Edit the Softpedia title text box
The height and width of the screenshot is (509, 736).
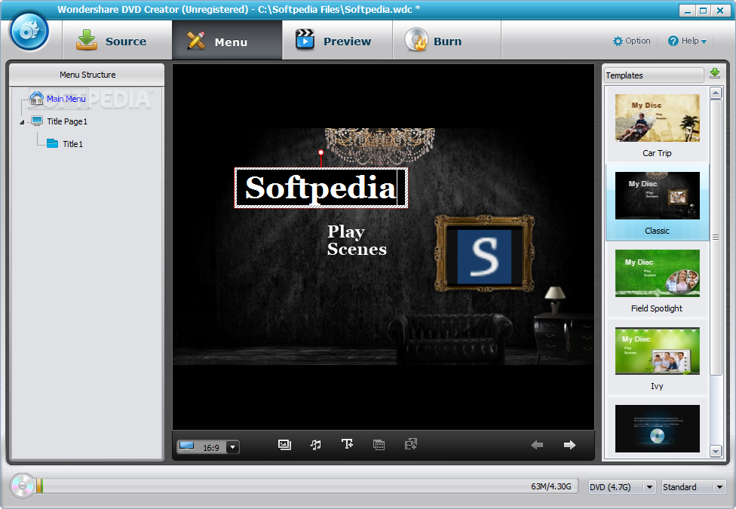pos(321,188)
